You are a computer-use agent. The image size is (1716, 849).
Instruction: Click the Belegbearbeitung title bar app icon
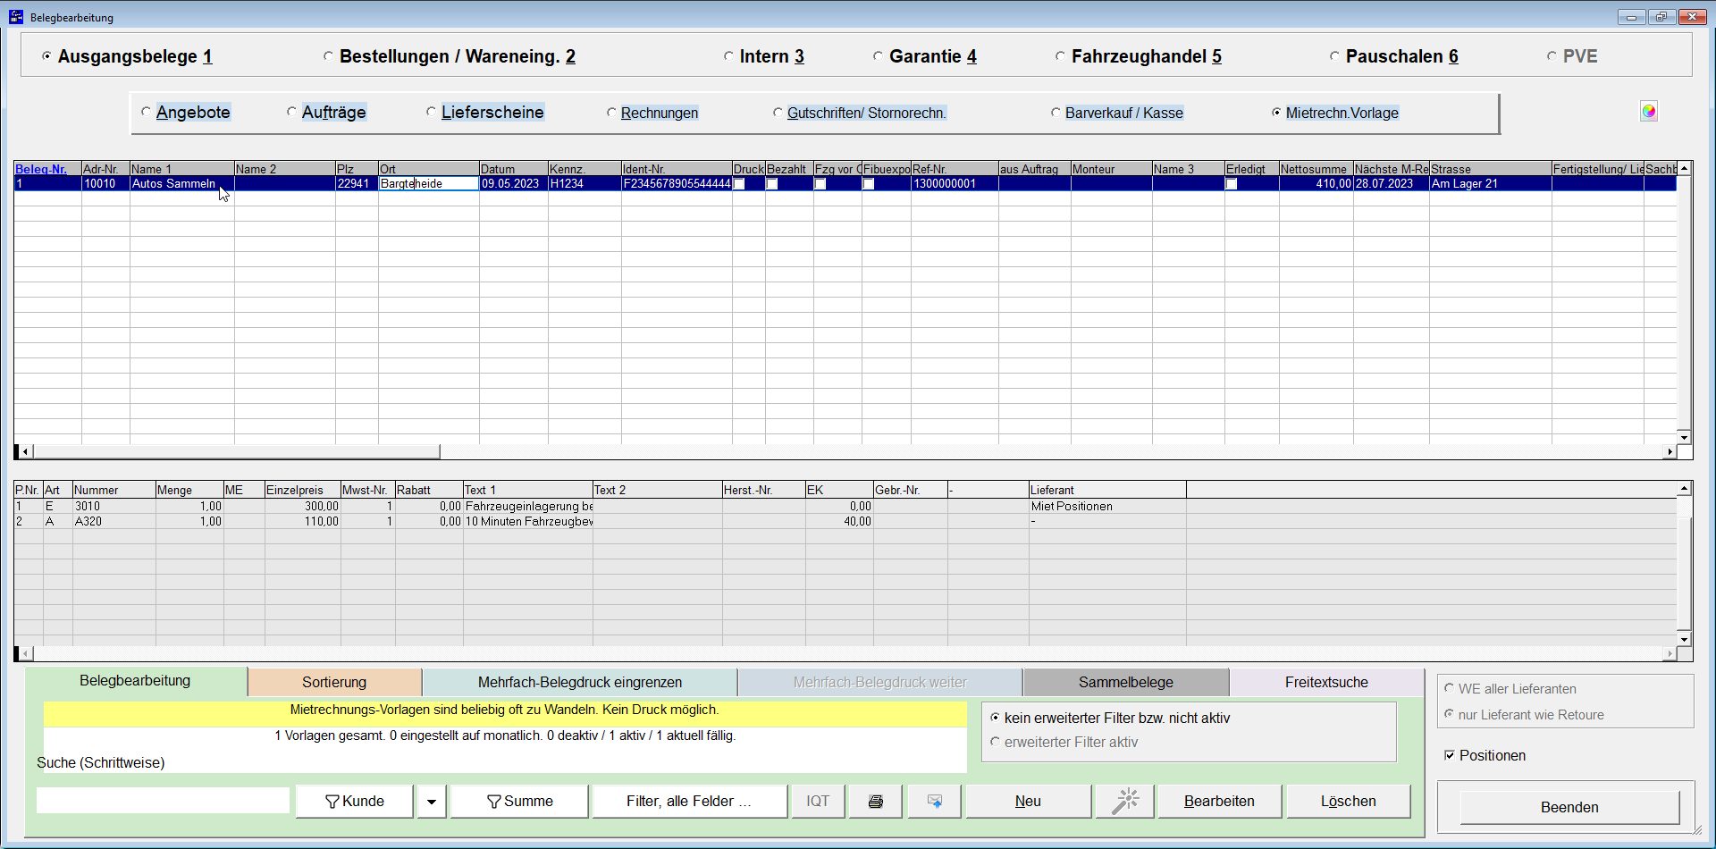[16, 16]
